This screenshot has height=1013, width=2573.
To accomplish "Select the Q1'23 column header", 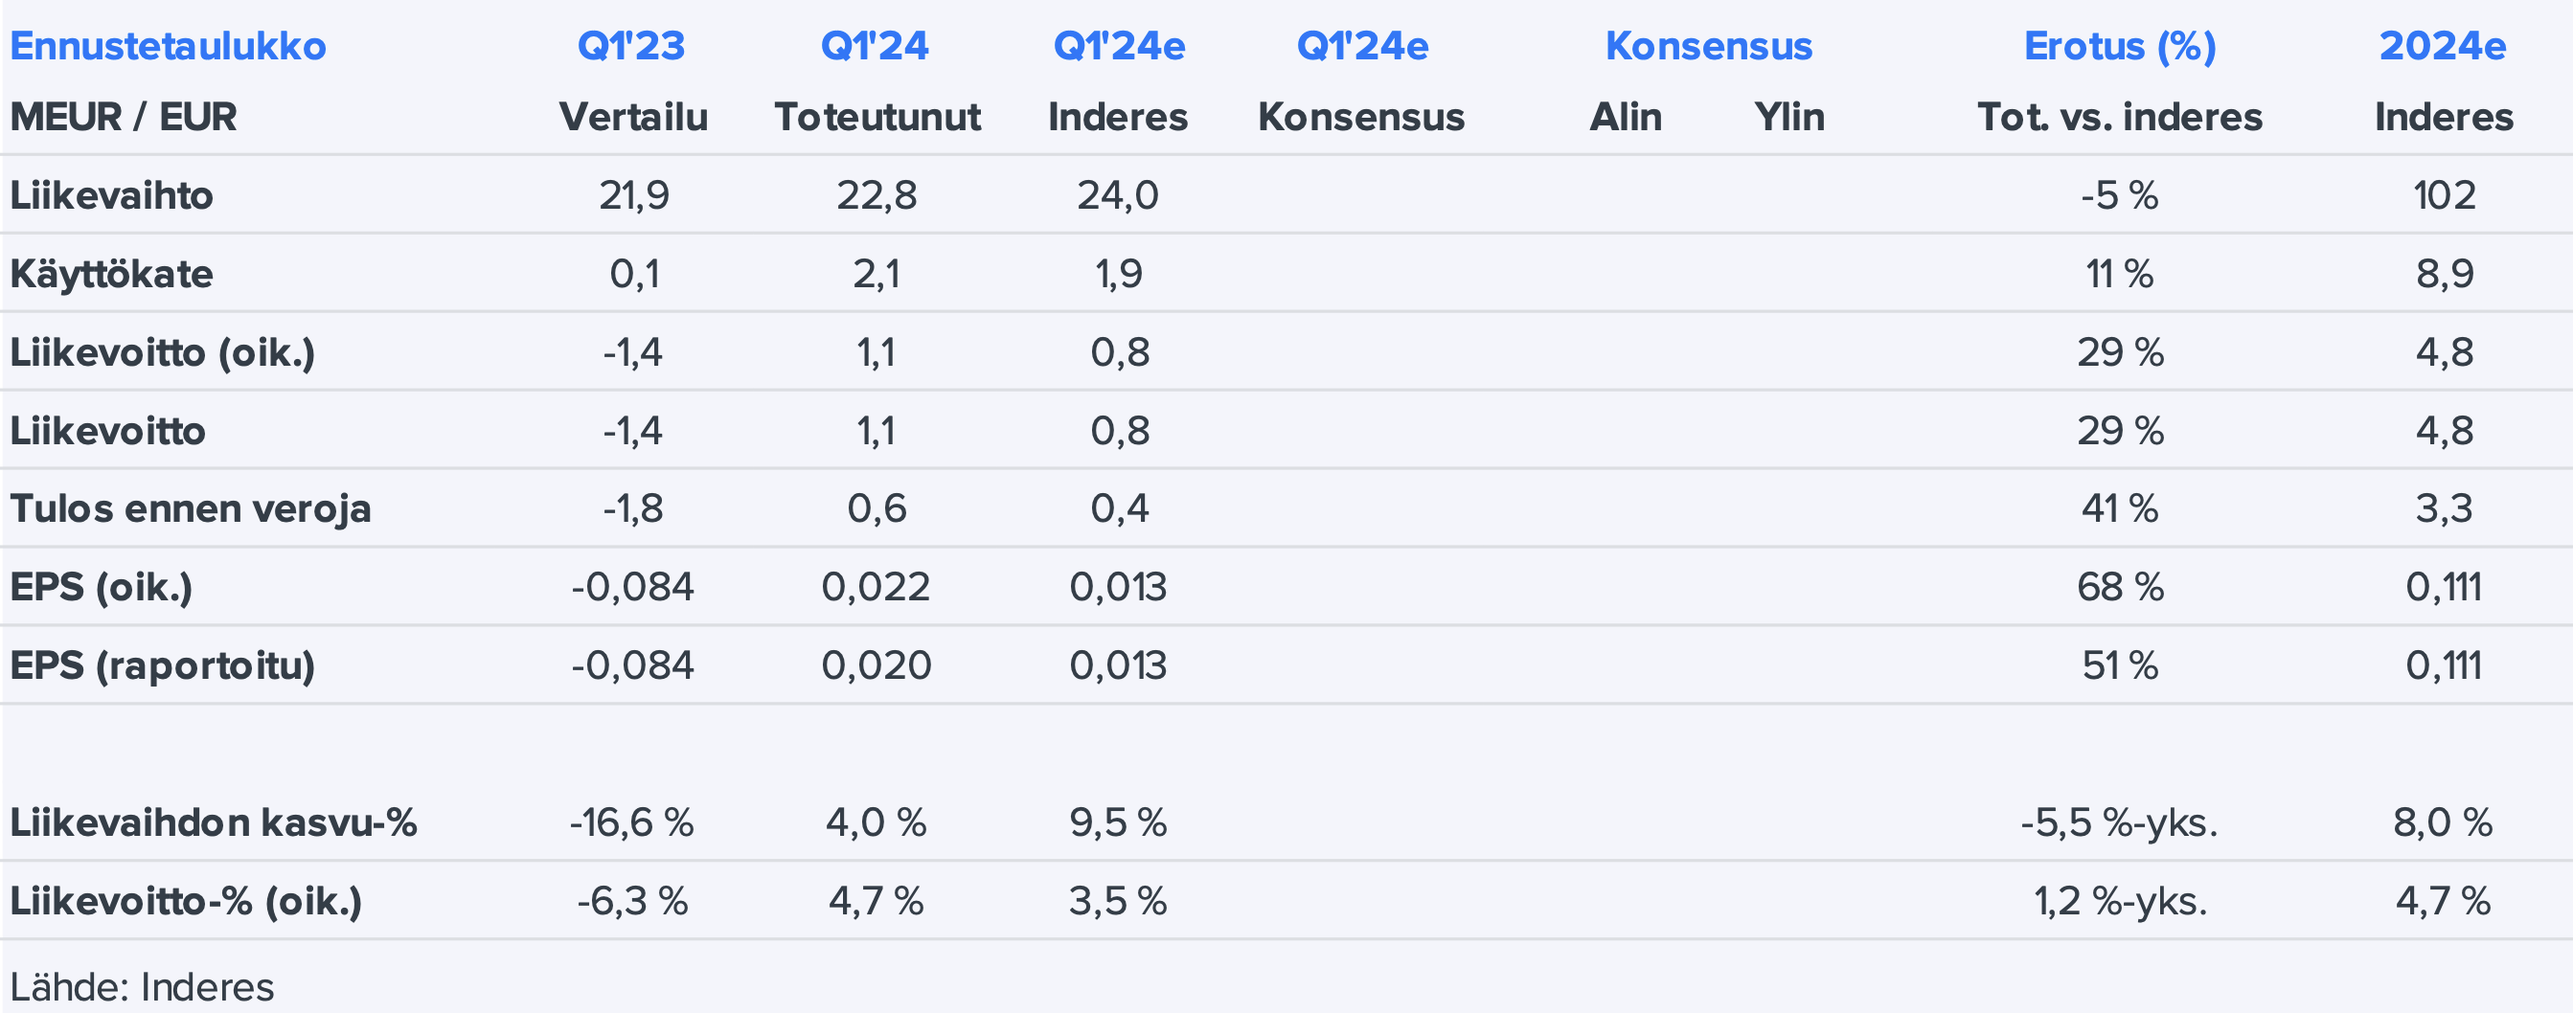I will click(631, 46).
